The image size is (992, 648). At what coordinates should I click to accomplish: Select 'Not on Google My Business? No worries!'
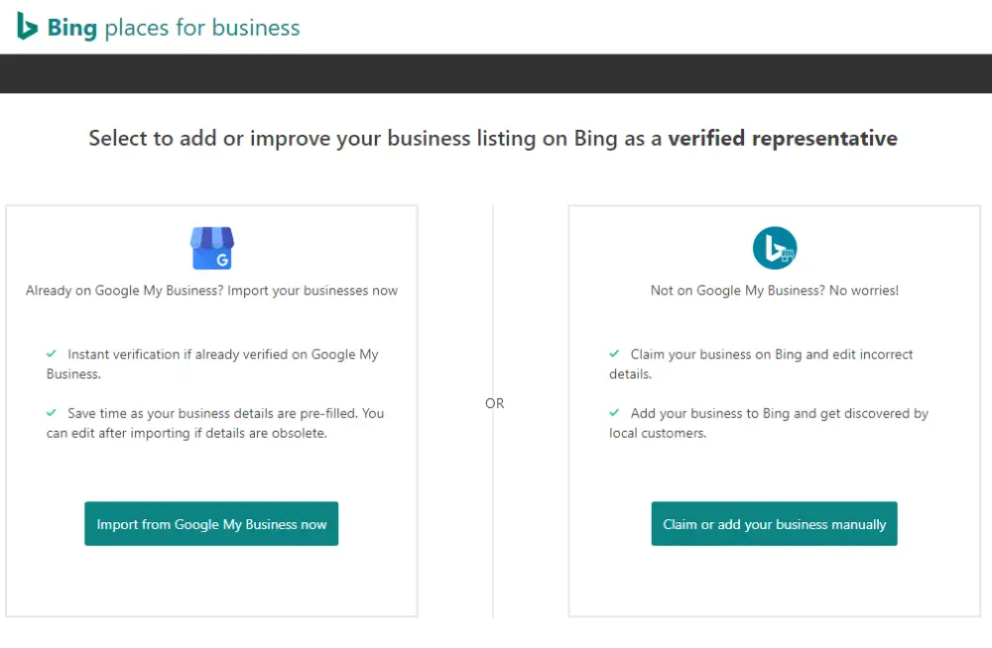775,290
